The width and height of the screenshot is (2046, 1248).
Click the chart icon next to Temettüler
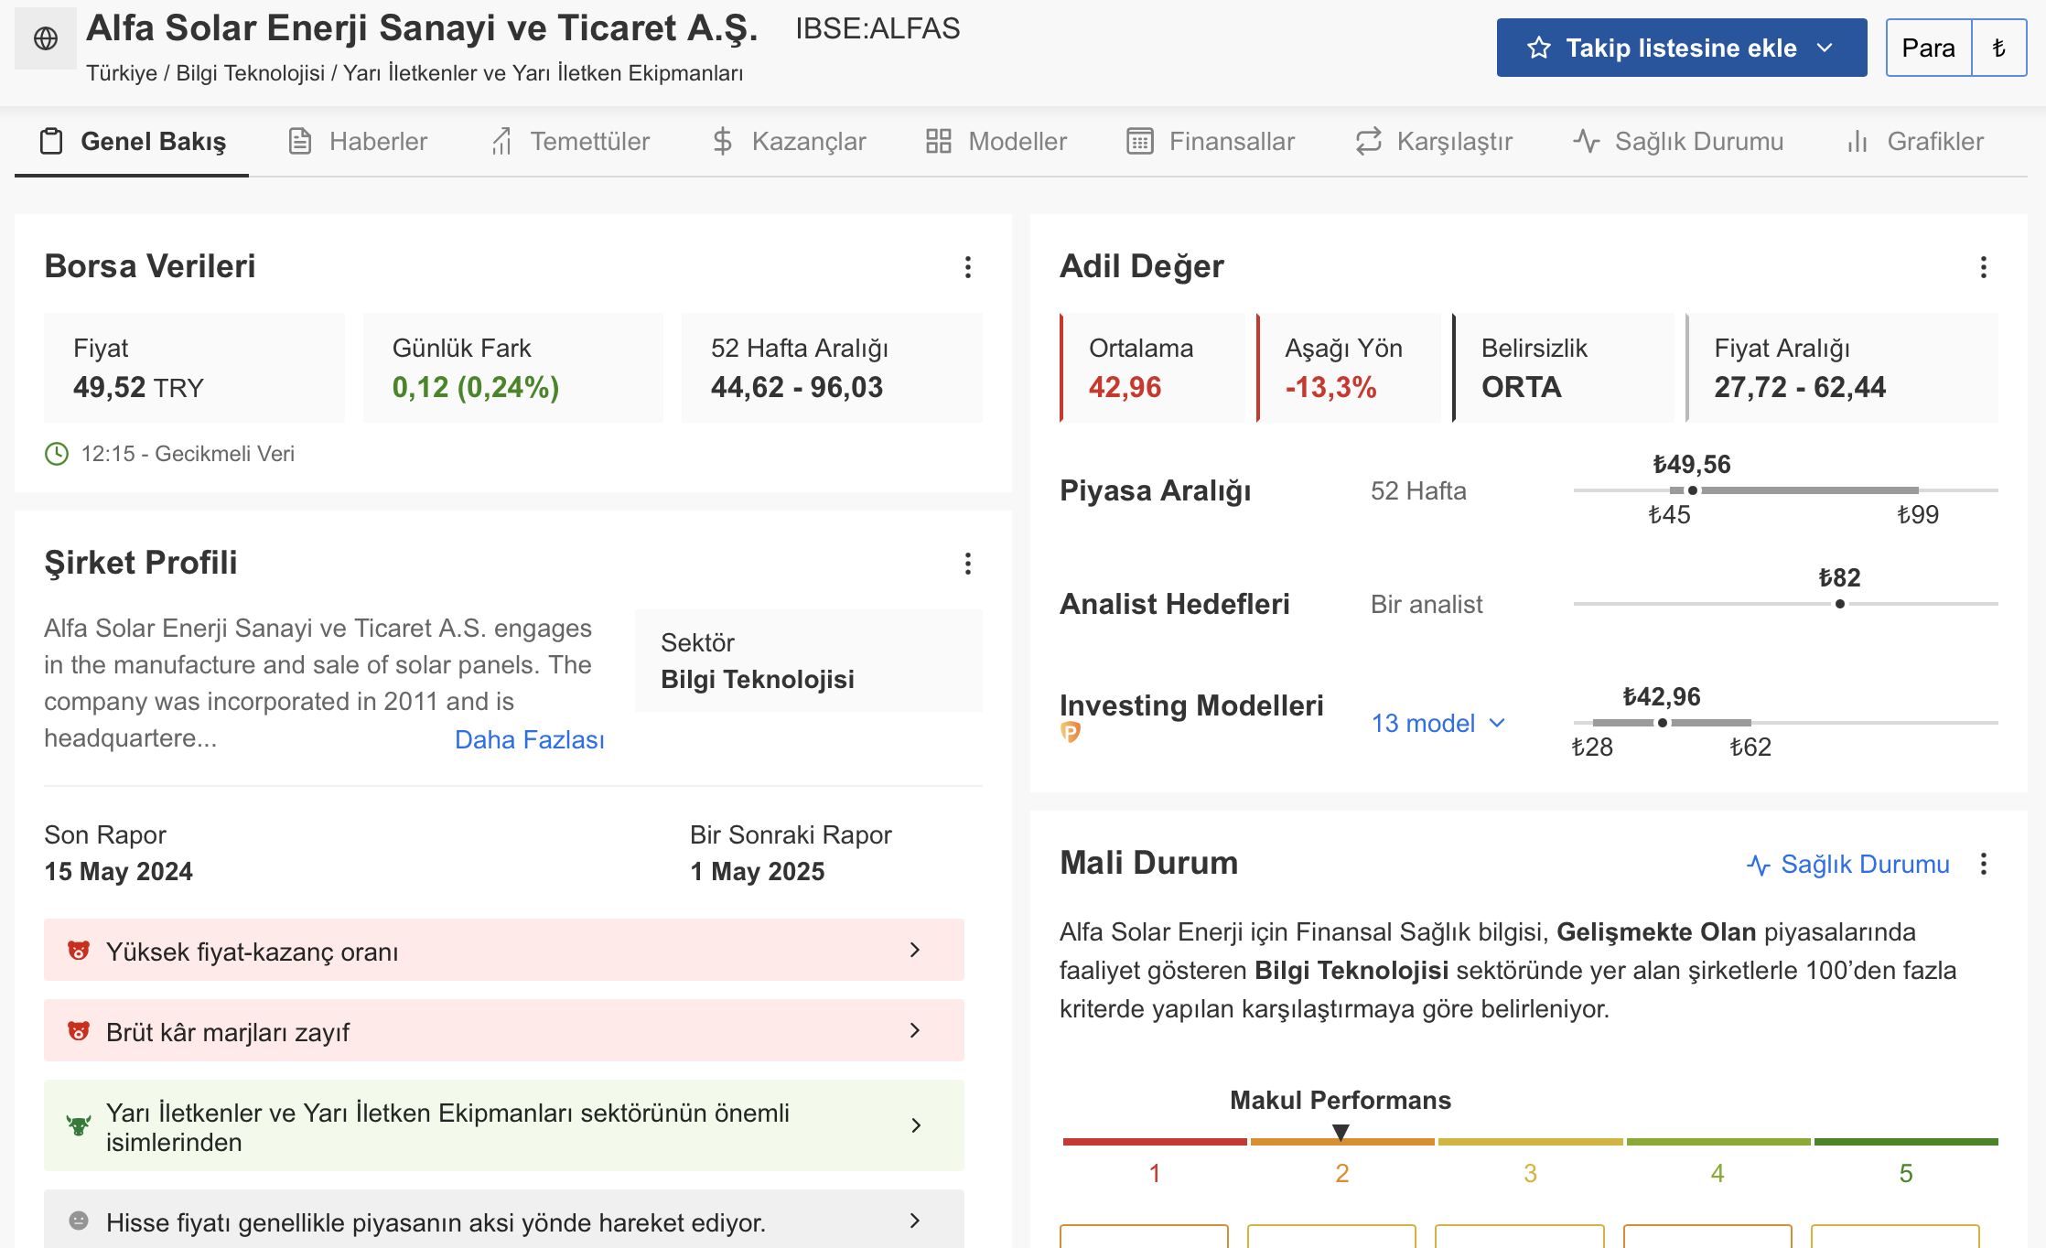tap(501, 141)
